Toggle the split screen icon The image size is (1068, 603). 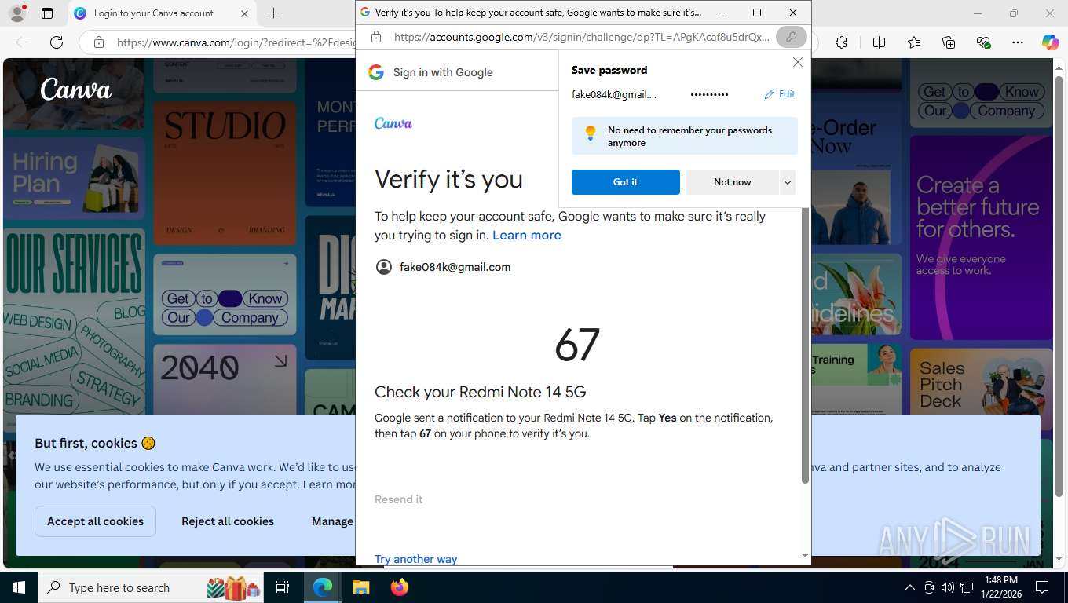(879, 42)
